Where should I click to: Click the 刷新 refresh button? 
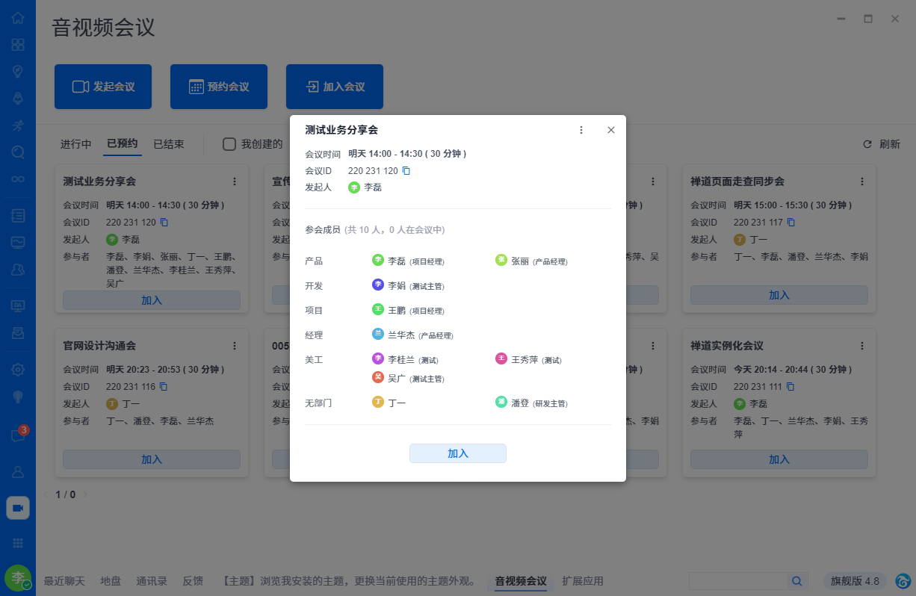882,144
